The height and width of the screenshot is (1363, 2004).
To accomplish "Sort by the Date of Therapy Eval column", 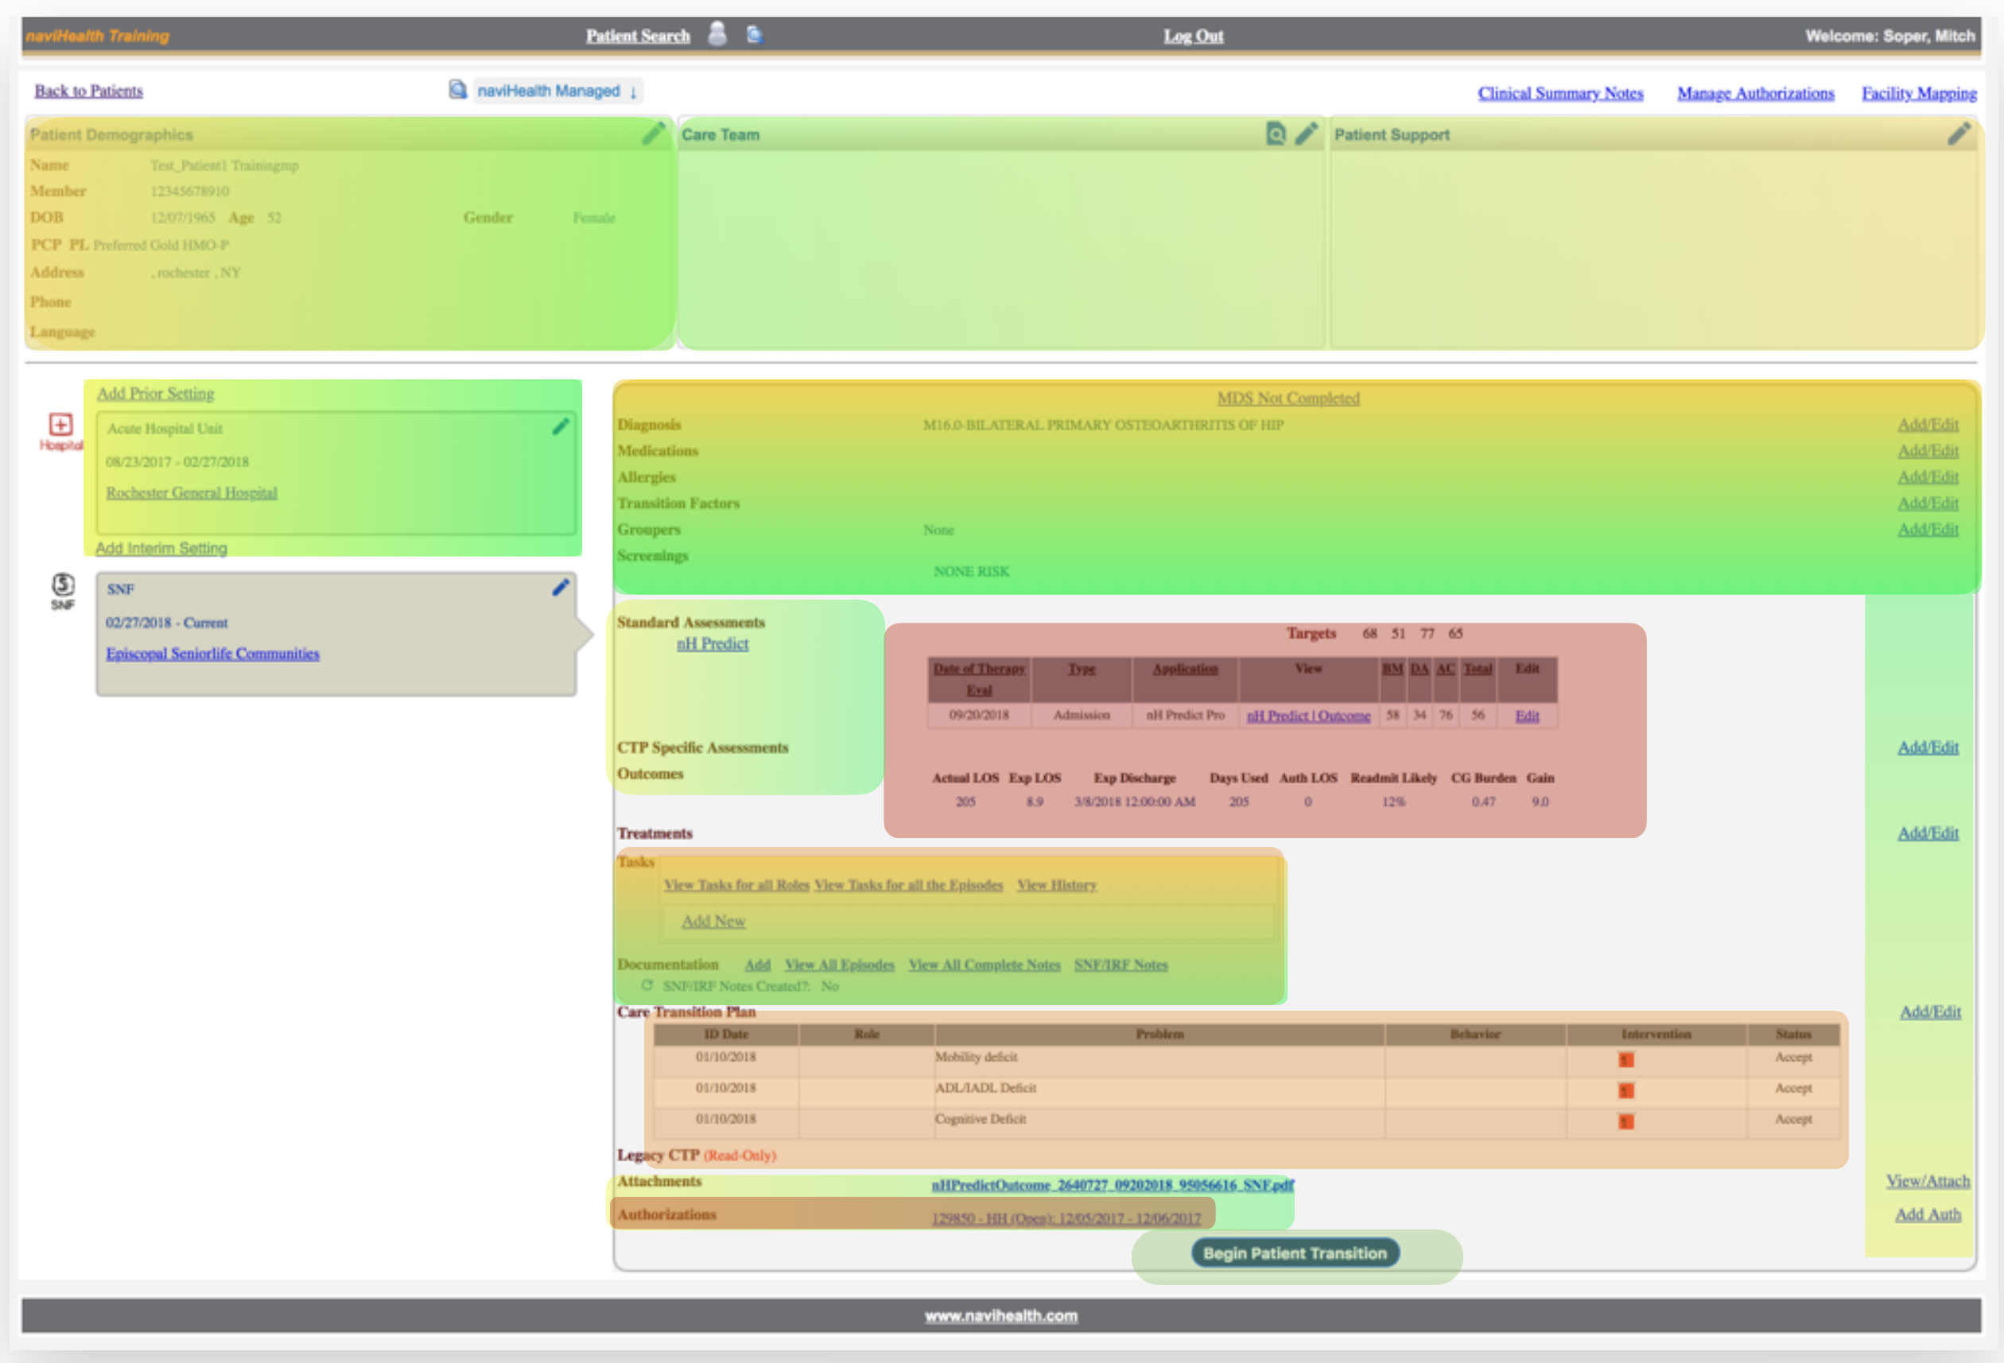I will click(979, 679).
